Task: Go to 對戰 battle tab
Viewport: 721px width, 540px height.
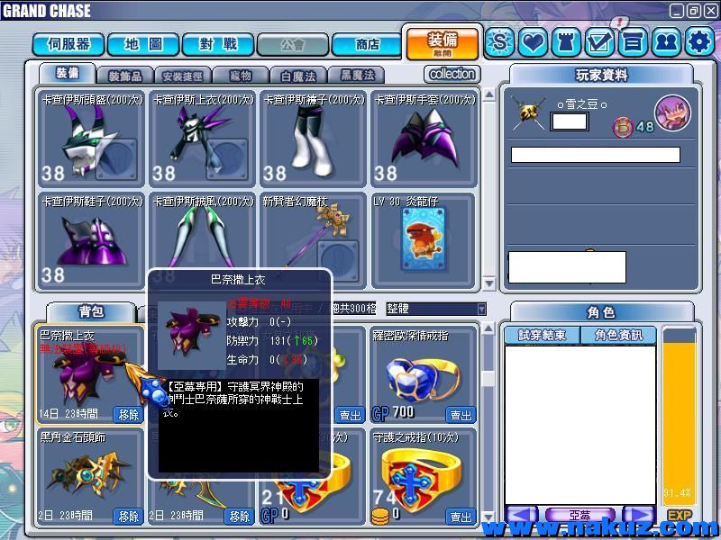Action: pyautogui.click(x=218, y=44)
